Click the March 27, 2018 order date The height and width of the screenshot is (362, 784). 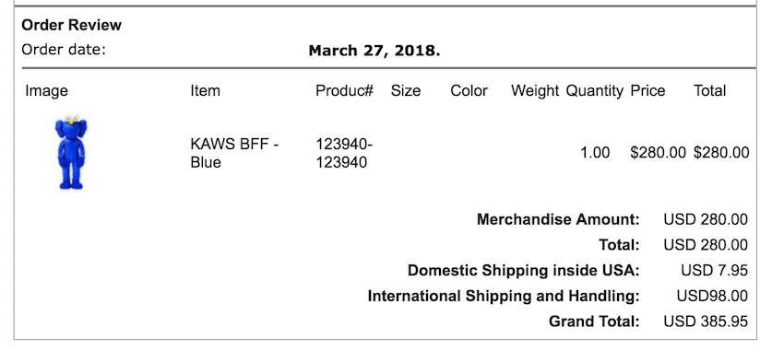point(374,51)
